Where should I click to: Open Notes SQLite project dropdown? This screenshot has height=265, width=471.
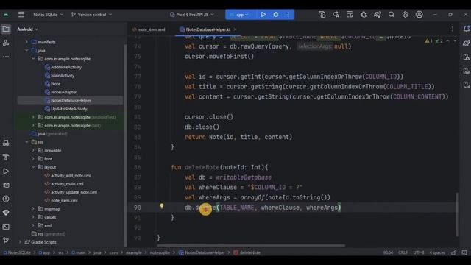coord(49,15)
